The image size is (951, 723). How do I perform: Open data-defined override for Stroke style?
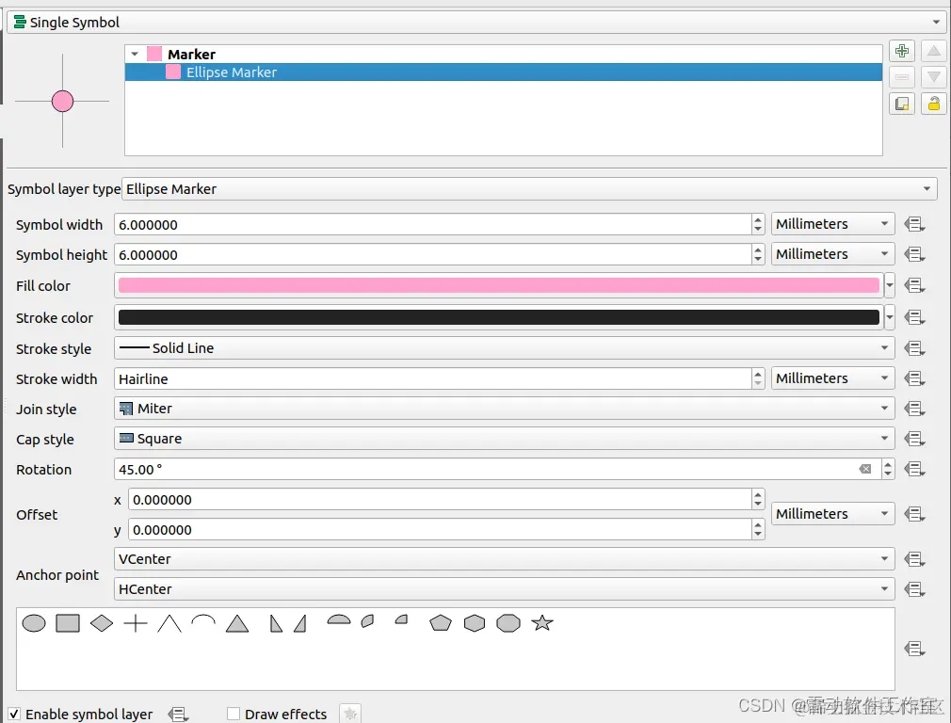[x=914, y=348]
